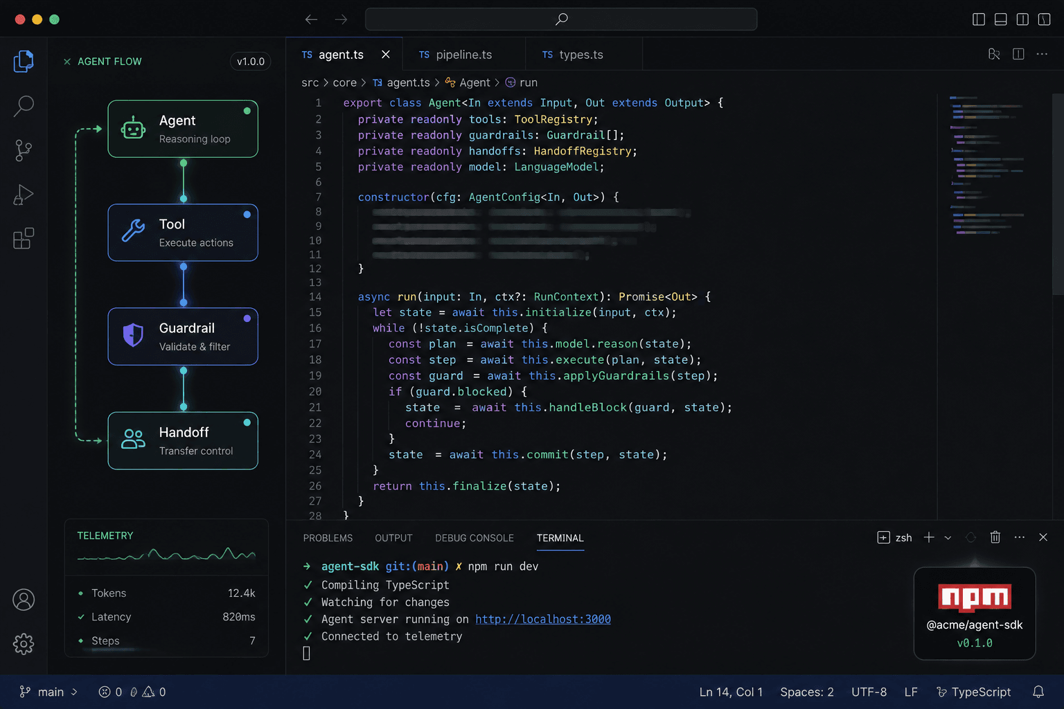Split the editor with the split icon
1064x709 pixels.
click(1018, 54)
